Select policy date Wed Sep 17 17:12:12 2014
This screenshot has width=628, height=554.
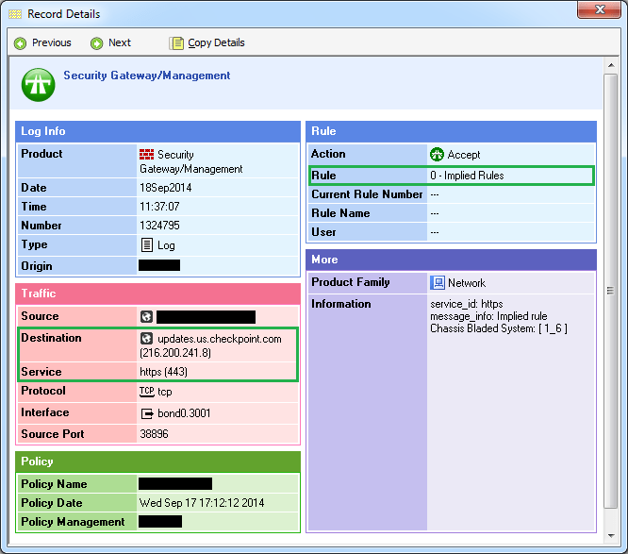coord(202,503)
